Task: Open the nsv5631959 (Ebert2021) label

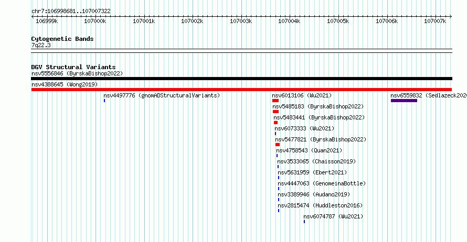Action: click(x=312, y=172)
